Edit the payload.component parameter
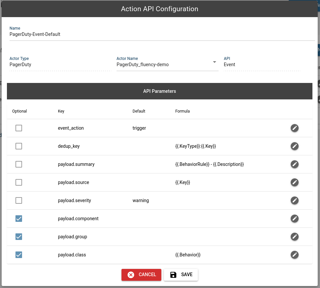 [295, 219]
